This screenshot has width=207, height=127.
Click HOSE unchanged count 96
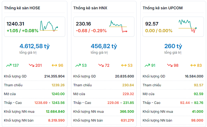click(61, 66)
